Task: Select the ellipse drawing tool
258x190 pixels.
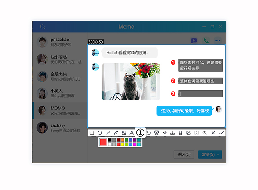Action: coord(100,133)
